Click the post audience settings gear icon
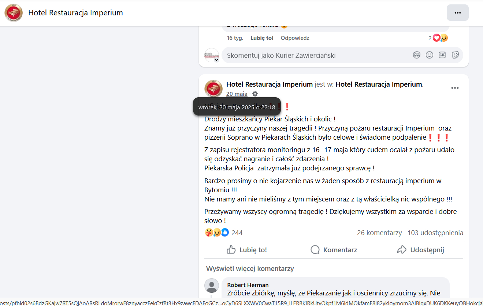Screen dimensions: 483x306 coord(255,94)
